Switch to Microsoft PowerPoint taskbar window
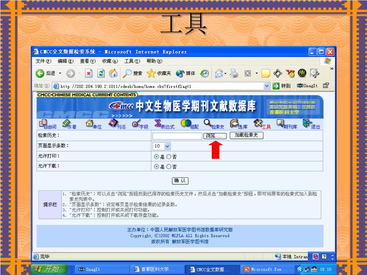This screenshot has height=275, width=367. click(x=268, y=269)
